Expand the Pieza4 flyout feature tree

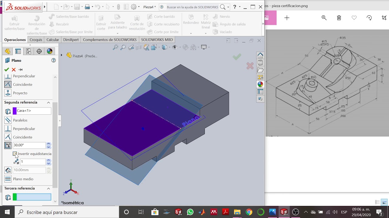point(61,55)
